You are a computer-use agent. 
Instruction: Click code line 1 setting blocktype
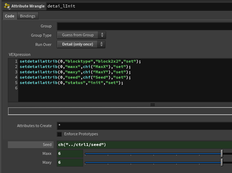80,61
